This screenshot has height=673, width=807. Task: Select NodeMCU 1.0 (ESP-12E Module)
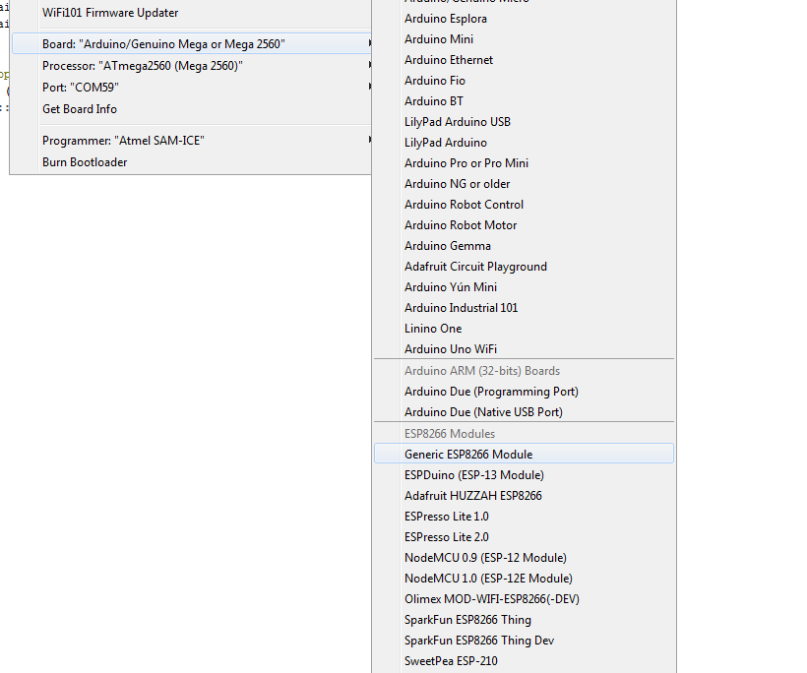click(524, 579)
